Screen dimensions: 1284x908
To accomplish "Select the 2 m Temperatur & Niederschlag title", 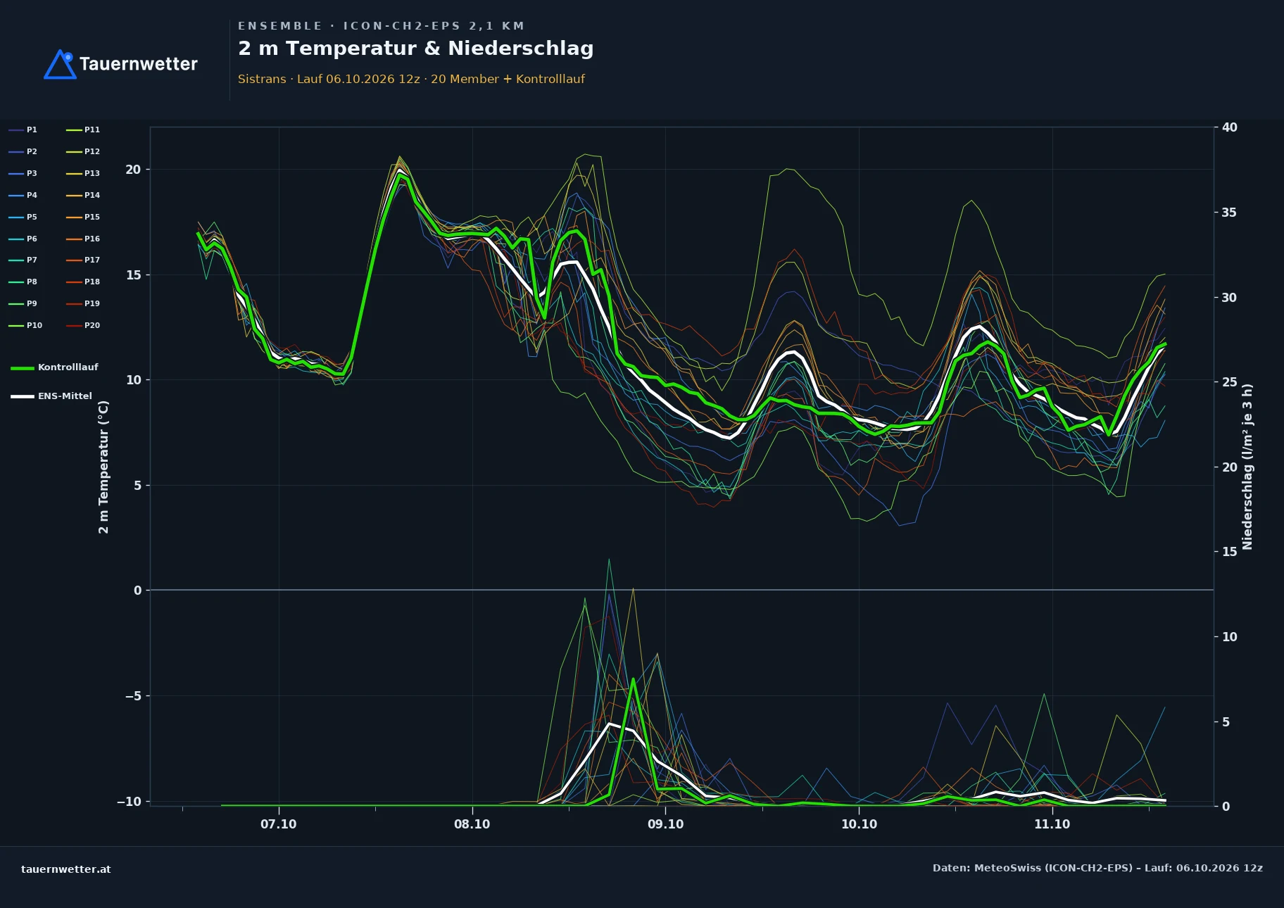I will tap(416, 49).
